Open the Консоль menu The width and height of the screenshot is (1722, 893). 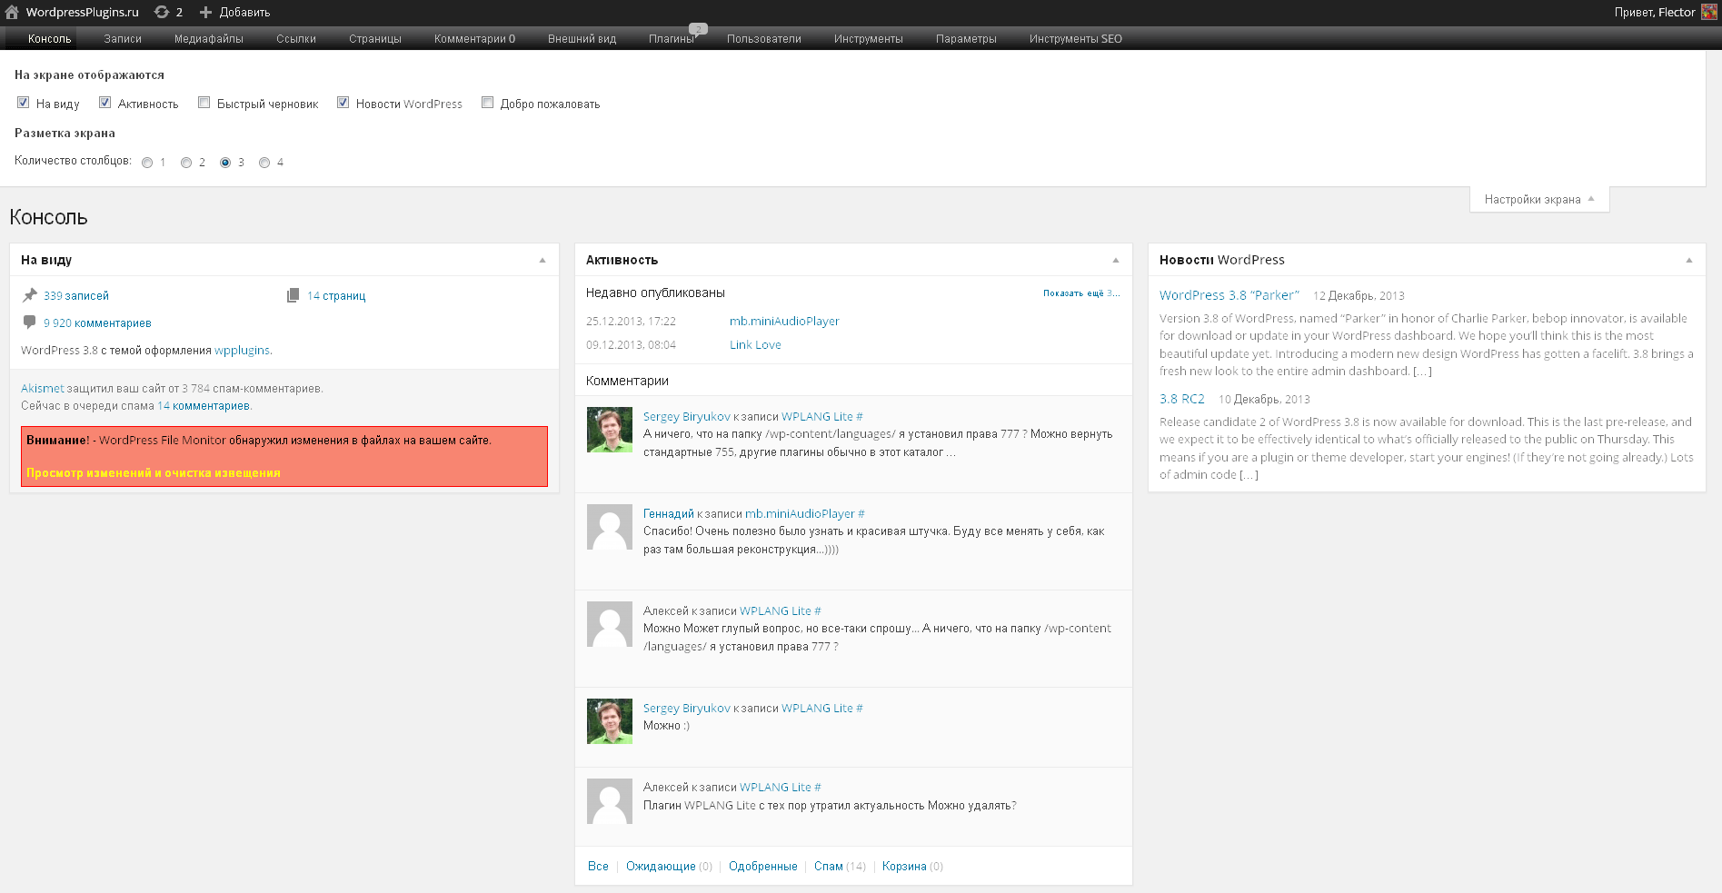(x=49, y=38)
